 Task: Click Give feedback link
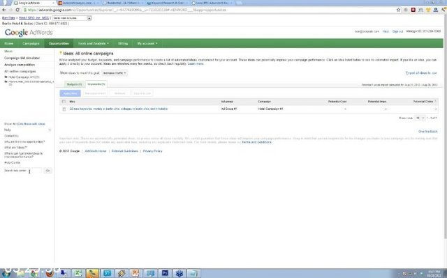coord(427,132)
